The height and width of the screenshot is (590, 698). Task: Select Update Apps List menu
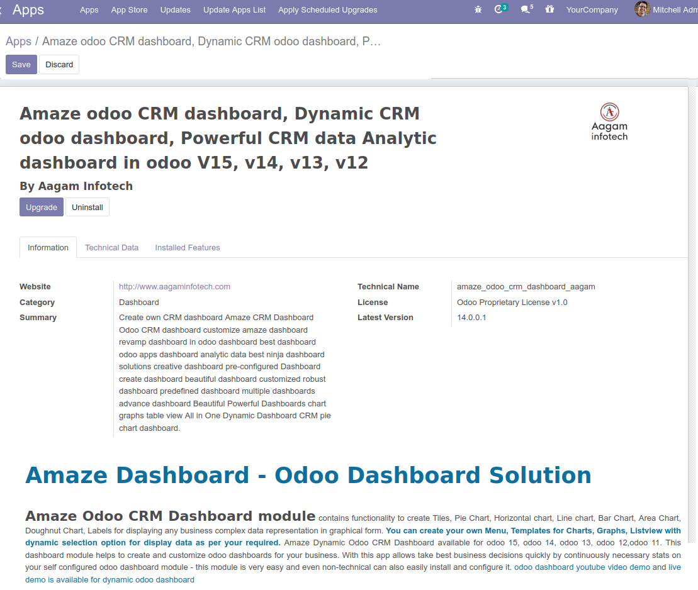(234, 10)
